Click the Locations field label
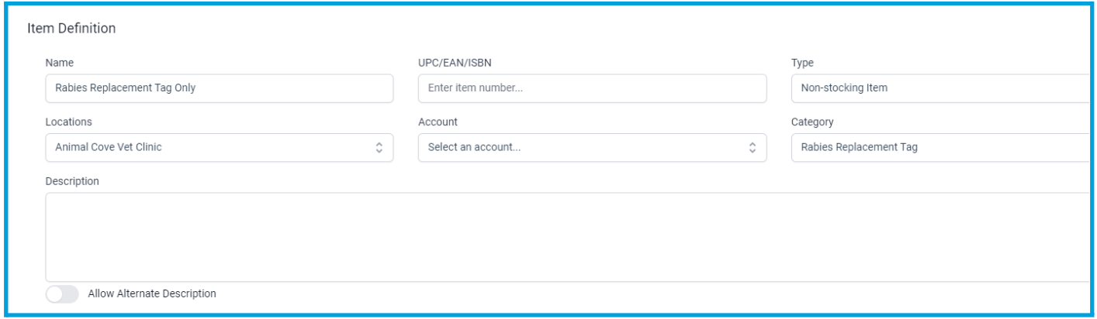This screenshot has height=319, width=1097. click(68, 122)
